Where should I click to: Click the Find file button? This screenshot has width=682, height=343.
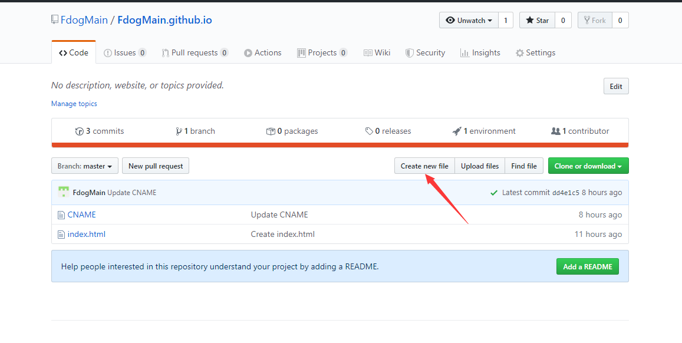tap(524, 166)
